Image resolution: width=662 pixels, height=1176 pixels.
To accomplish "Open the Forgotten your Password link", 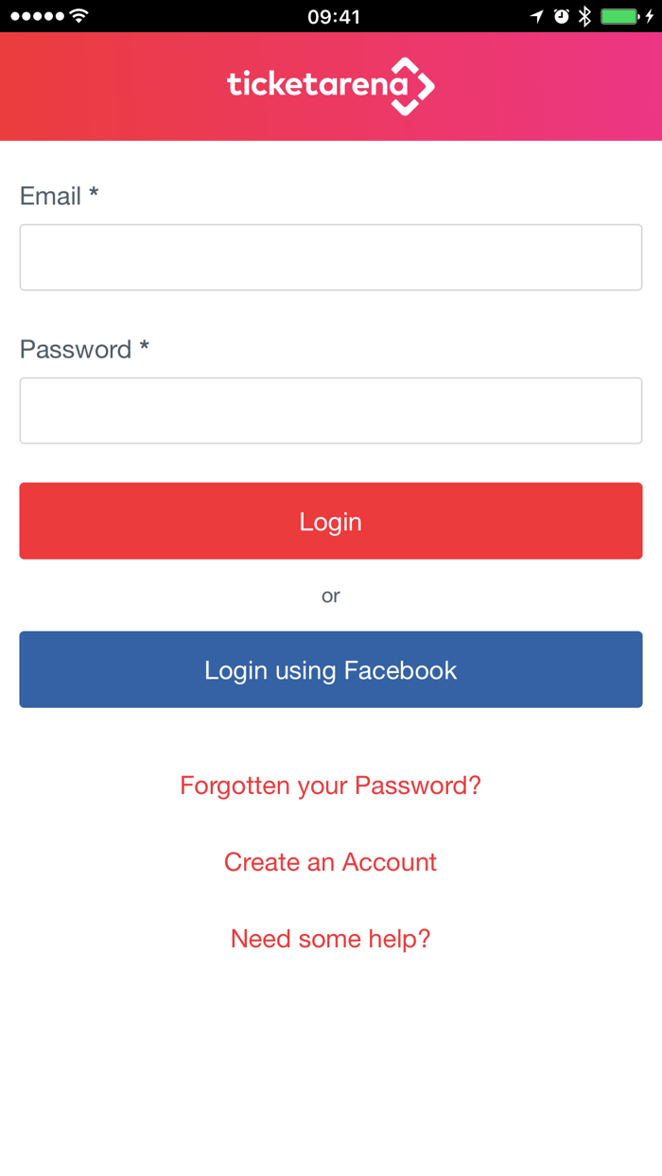I will click(331, 786).
